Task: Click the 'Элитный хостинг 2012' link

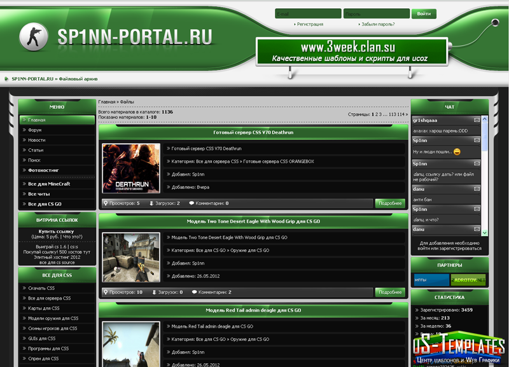Action: pyautogui.click(x=57, y=257)
